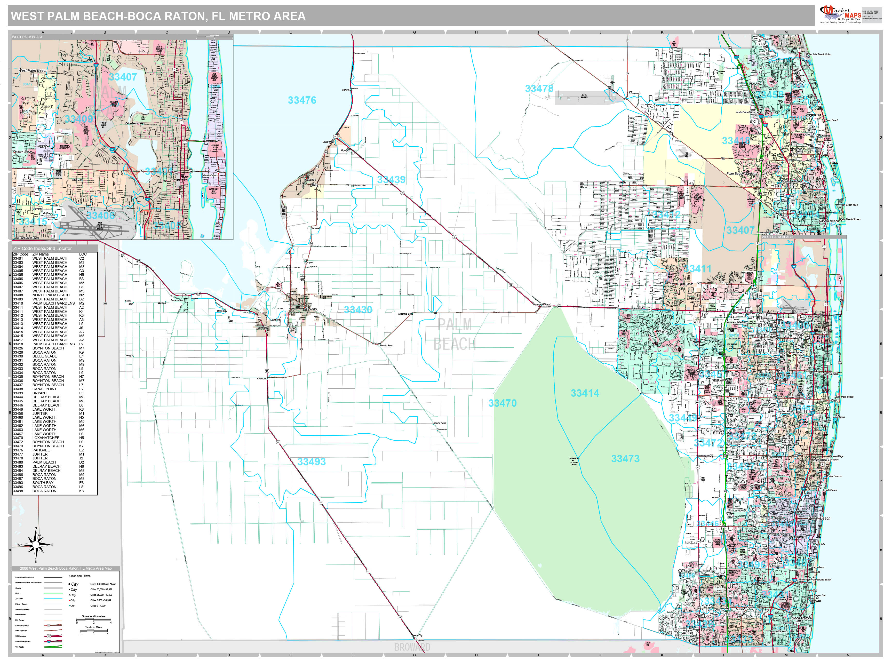Select the County Highways symbol in the legend
The height and width of the screenshot is (669, 892).
(49, 625)
